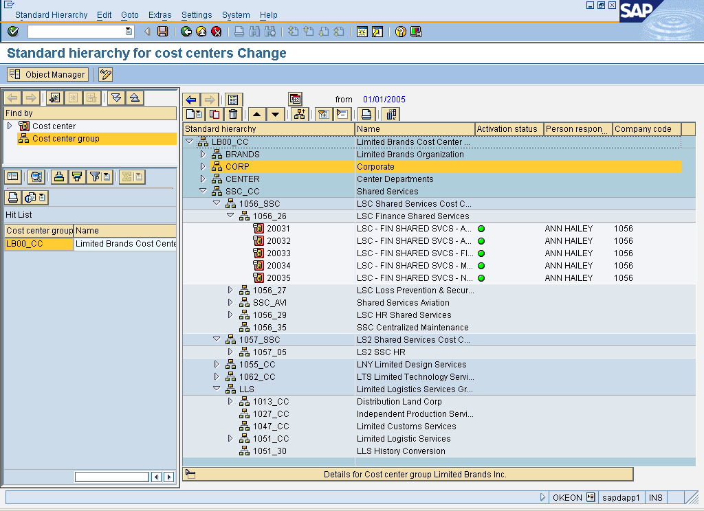This screenshot has width=704, height=511.
Task: Open the System menu
Action: (x=236, y=15)
